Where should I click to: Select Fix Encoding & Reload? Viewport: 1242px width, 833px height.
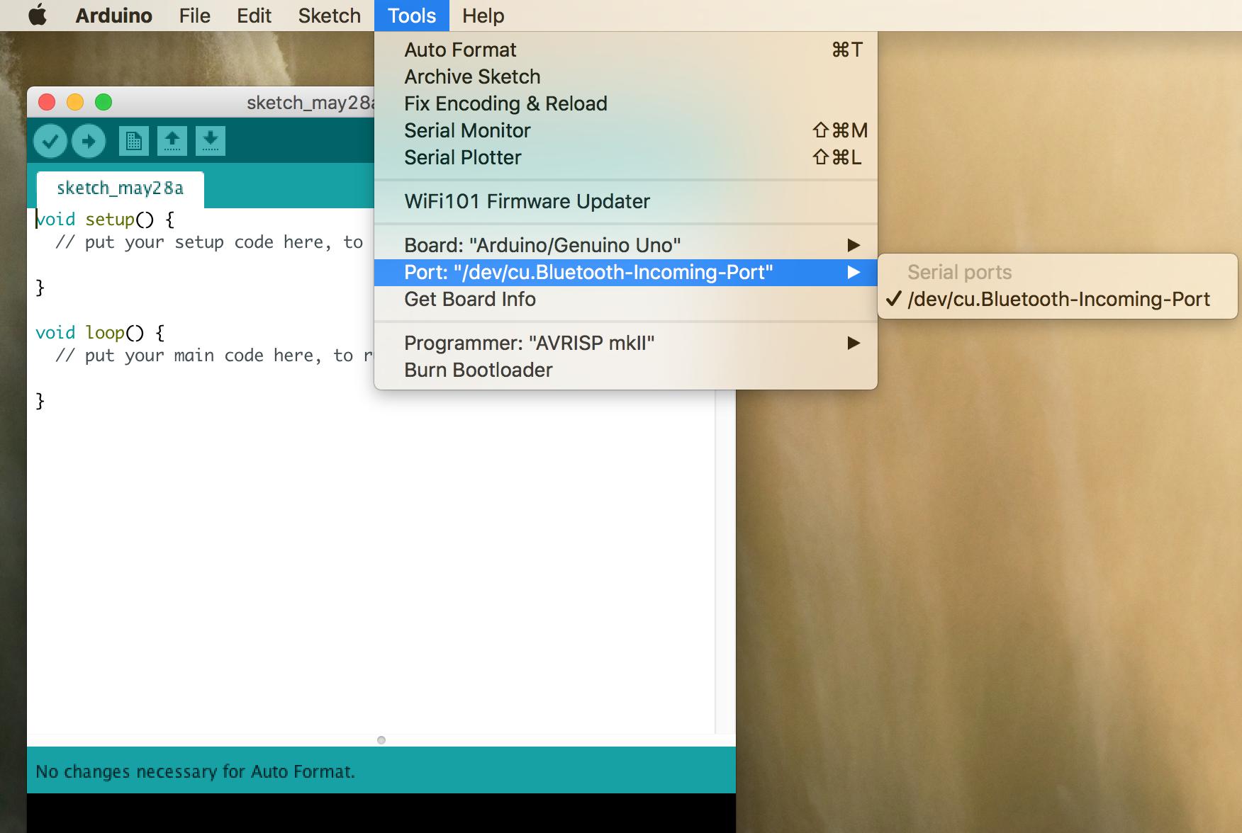505,103
